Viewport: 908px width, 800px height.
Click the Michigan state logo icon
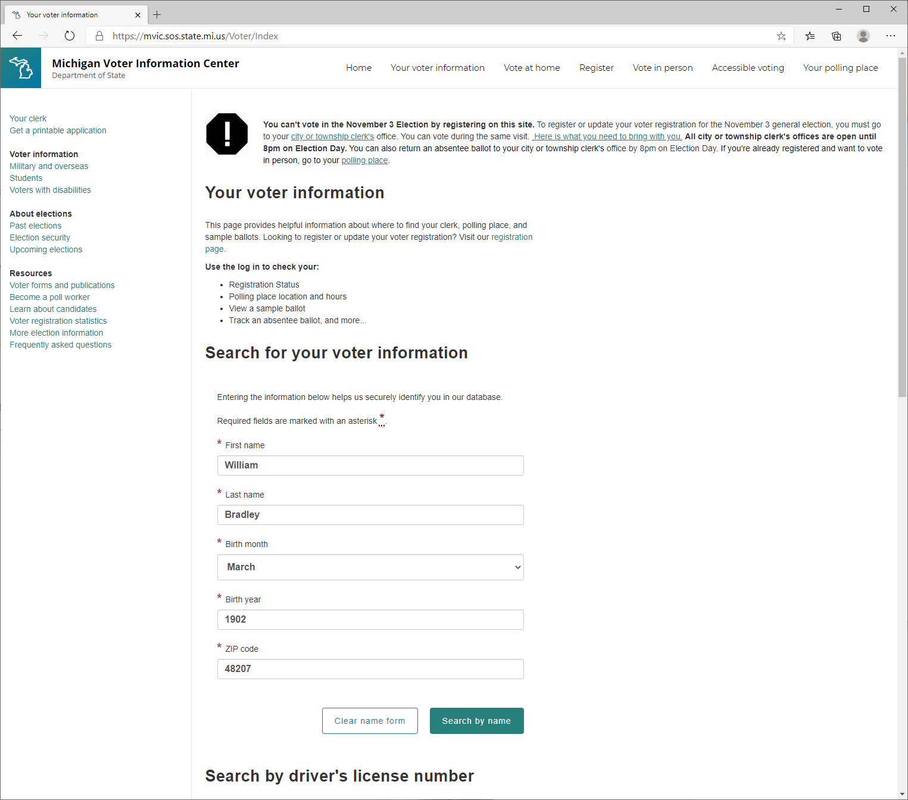click(21, 68)
